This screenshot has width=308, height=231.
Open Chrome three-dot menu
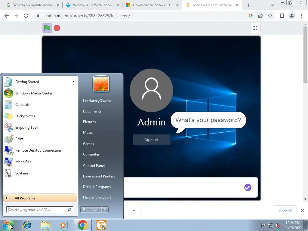click(301, 16)
